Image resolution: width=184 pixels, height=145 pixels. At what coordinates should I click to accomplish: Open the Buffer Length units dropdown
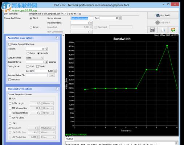(48, 103)
